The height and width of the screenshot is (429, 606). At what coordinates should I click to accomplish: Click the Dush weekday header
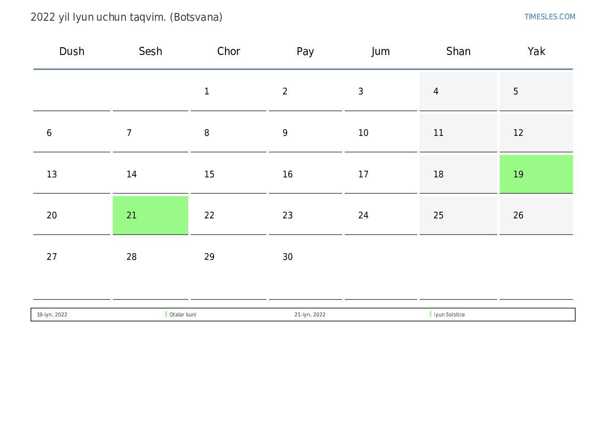(72, 51)
